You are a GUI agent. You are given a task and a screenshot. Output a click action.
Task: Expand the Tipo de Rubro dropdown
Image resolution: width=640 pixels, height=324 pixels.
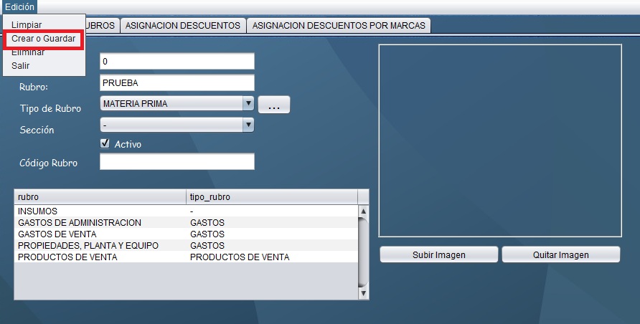249,103
